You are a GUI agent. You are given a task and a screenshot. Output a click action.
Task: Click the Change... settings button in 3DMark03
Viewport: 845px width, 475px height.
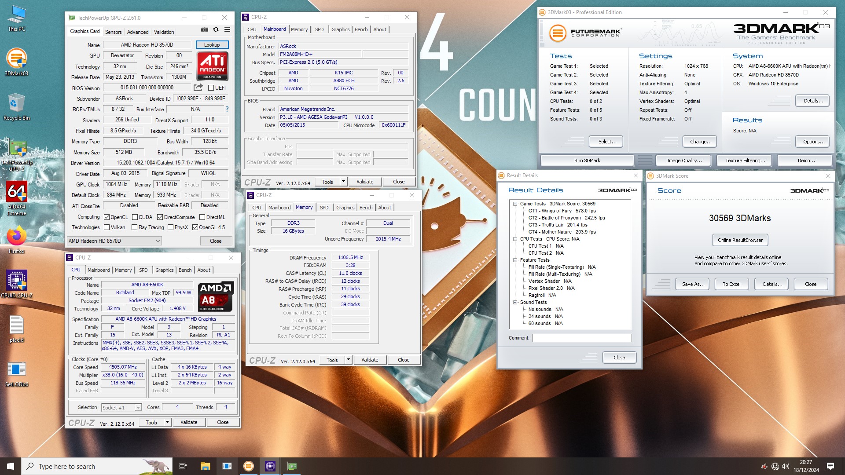point(701,142)
